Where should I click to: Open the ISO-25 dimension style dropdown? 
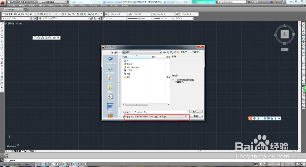pos(150,14)
